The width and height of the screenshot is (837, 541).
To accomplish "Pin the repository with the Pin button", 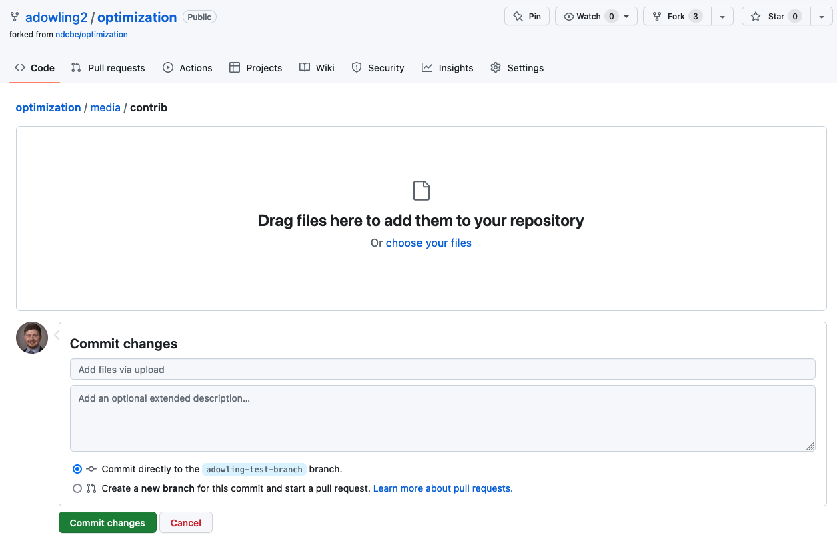I will 527,17.
